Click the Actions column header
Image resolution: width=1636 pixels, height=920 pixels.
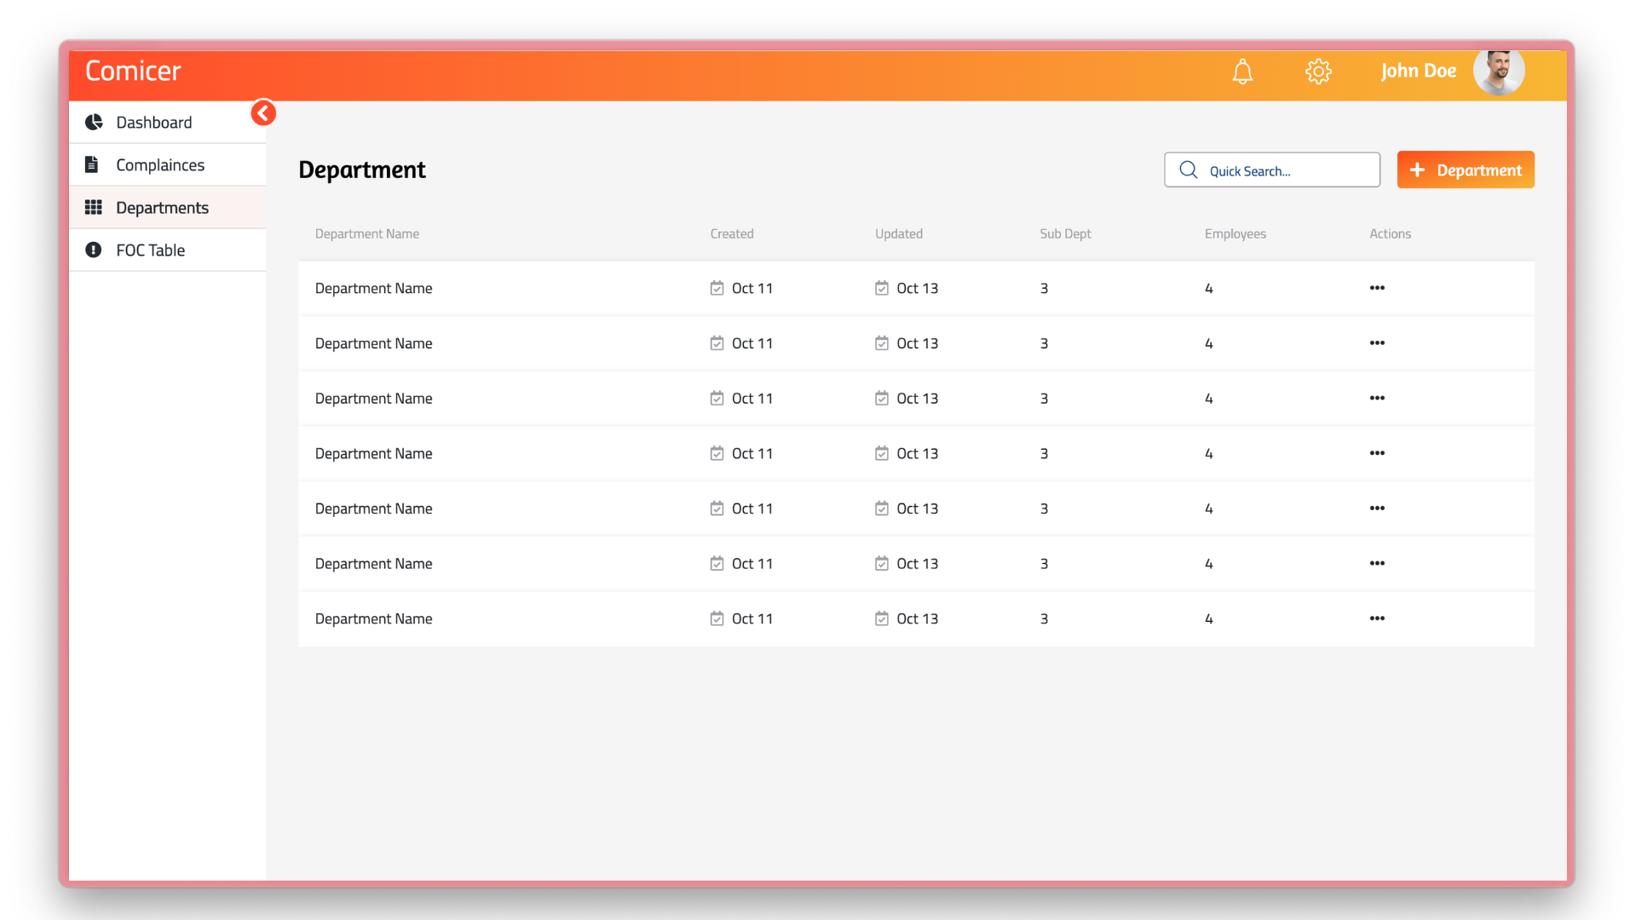click(x=1391, y=233)
